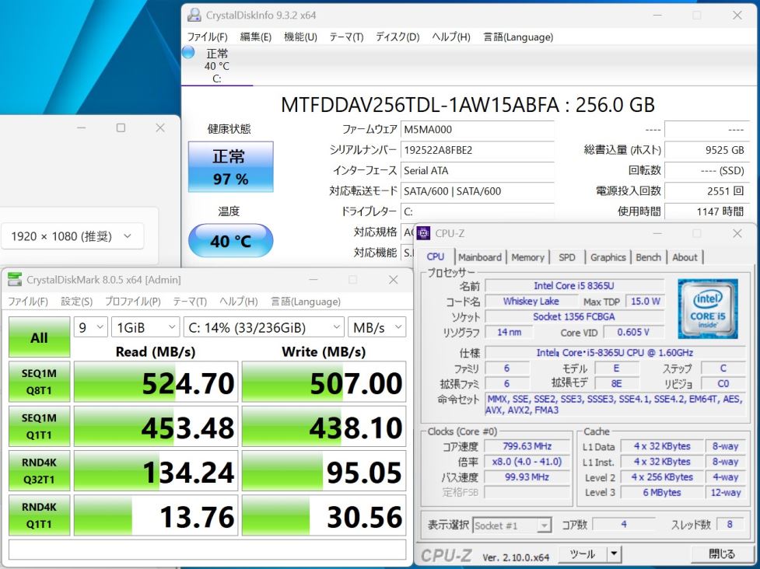
Task: Open 言語(Language) menu in CrystalDiskInfo
Action: 518,37
